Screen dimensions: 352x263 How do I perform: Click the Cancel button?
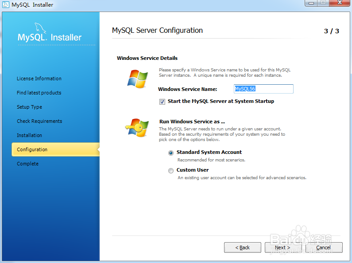324,247
